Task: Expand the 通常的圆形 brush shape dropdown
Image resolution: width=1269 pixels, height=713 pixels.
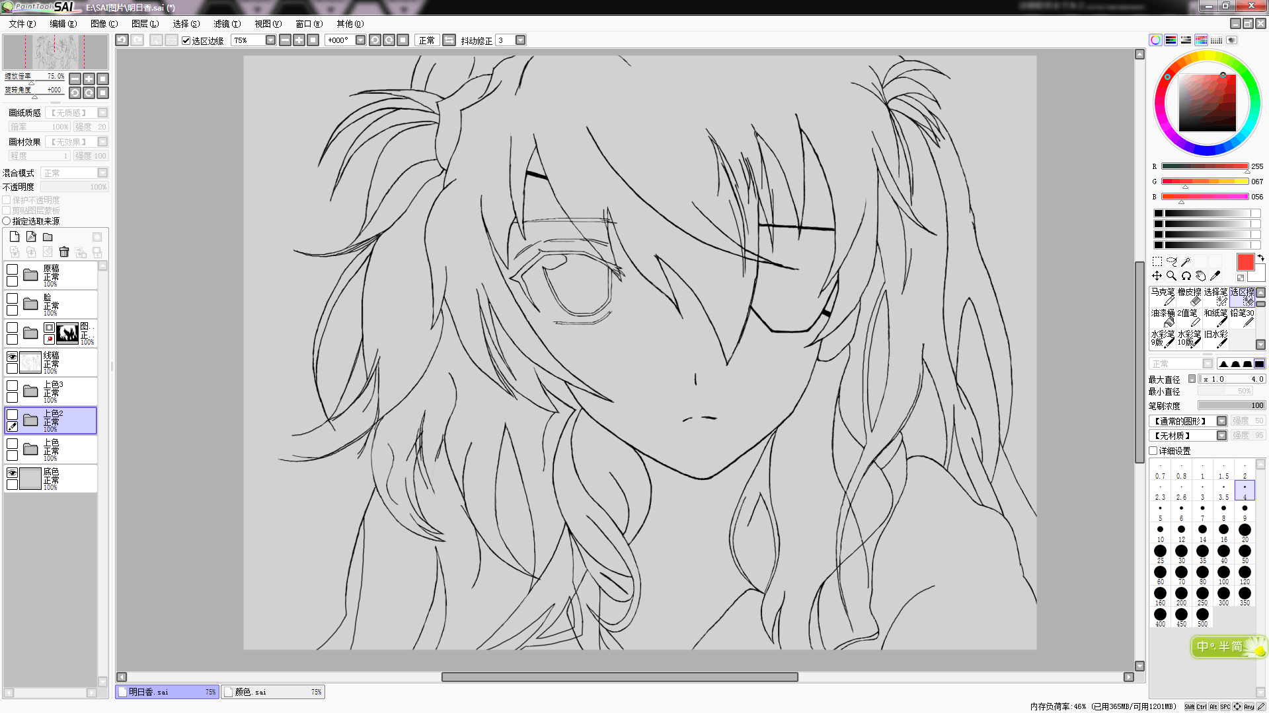Action: pos(1221,421)
